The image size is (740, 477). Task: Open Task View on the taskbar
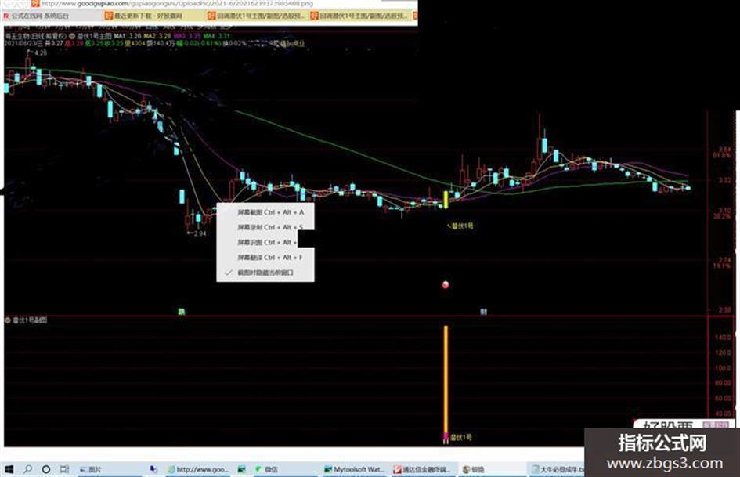click(65, 469)
